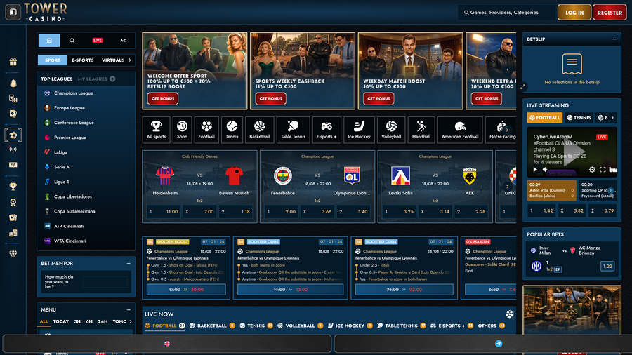Open Copa Libertadores in top leagues
Screen dimensions: 632x355
tap(86, 196)
